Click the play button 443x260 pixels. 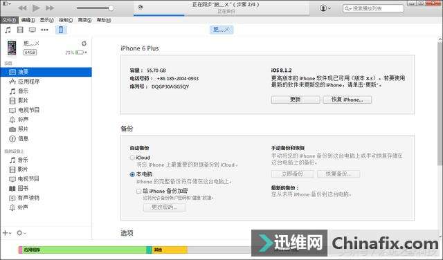tap(36, 8)
